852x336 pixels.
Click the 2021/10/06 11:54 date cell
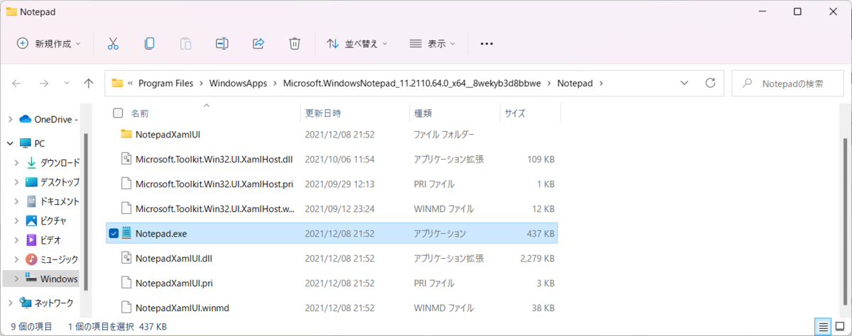coord(339,159)
